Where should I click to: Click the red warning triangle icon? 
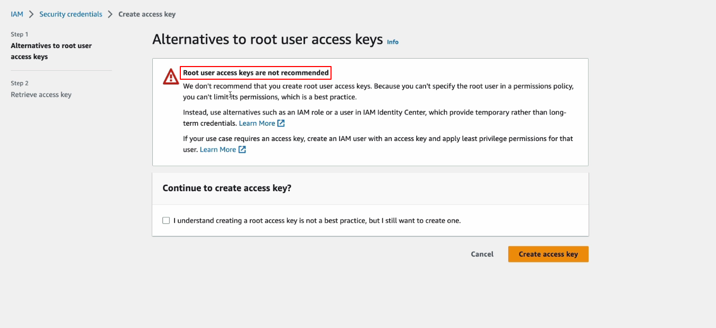click(171, 77)
